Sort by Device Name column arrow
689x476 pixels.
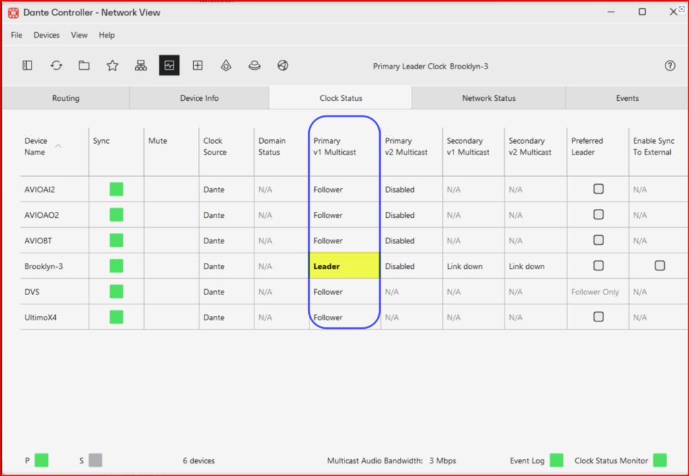click(59, 145)
